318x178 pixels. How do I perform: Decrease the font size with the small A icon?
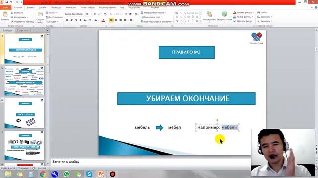99,14
